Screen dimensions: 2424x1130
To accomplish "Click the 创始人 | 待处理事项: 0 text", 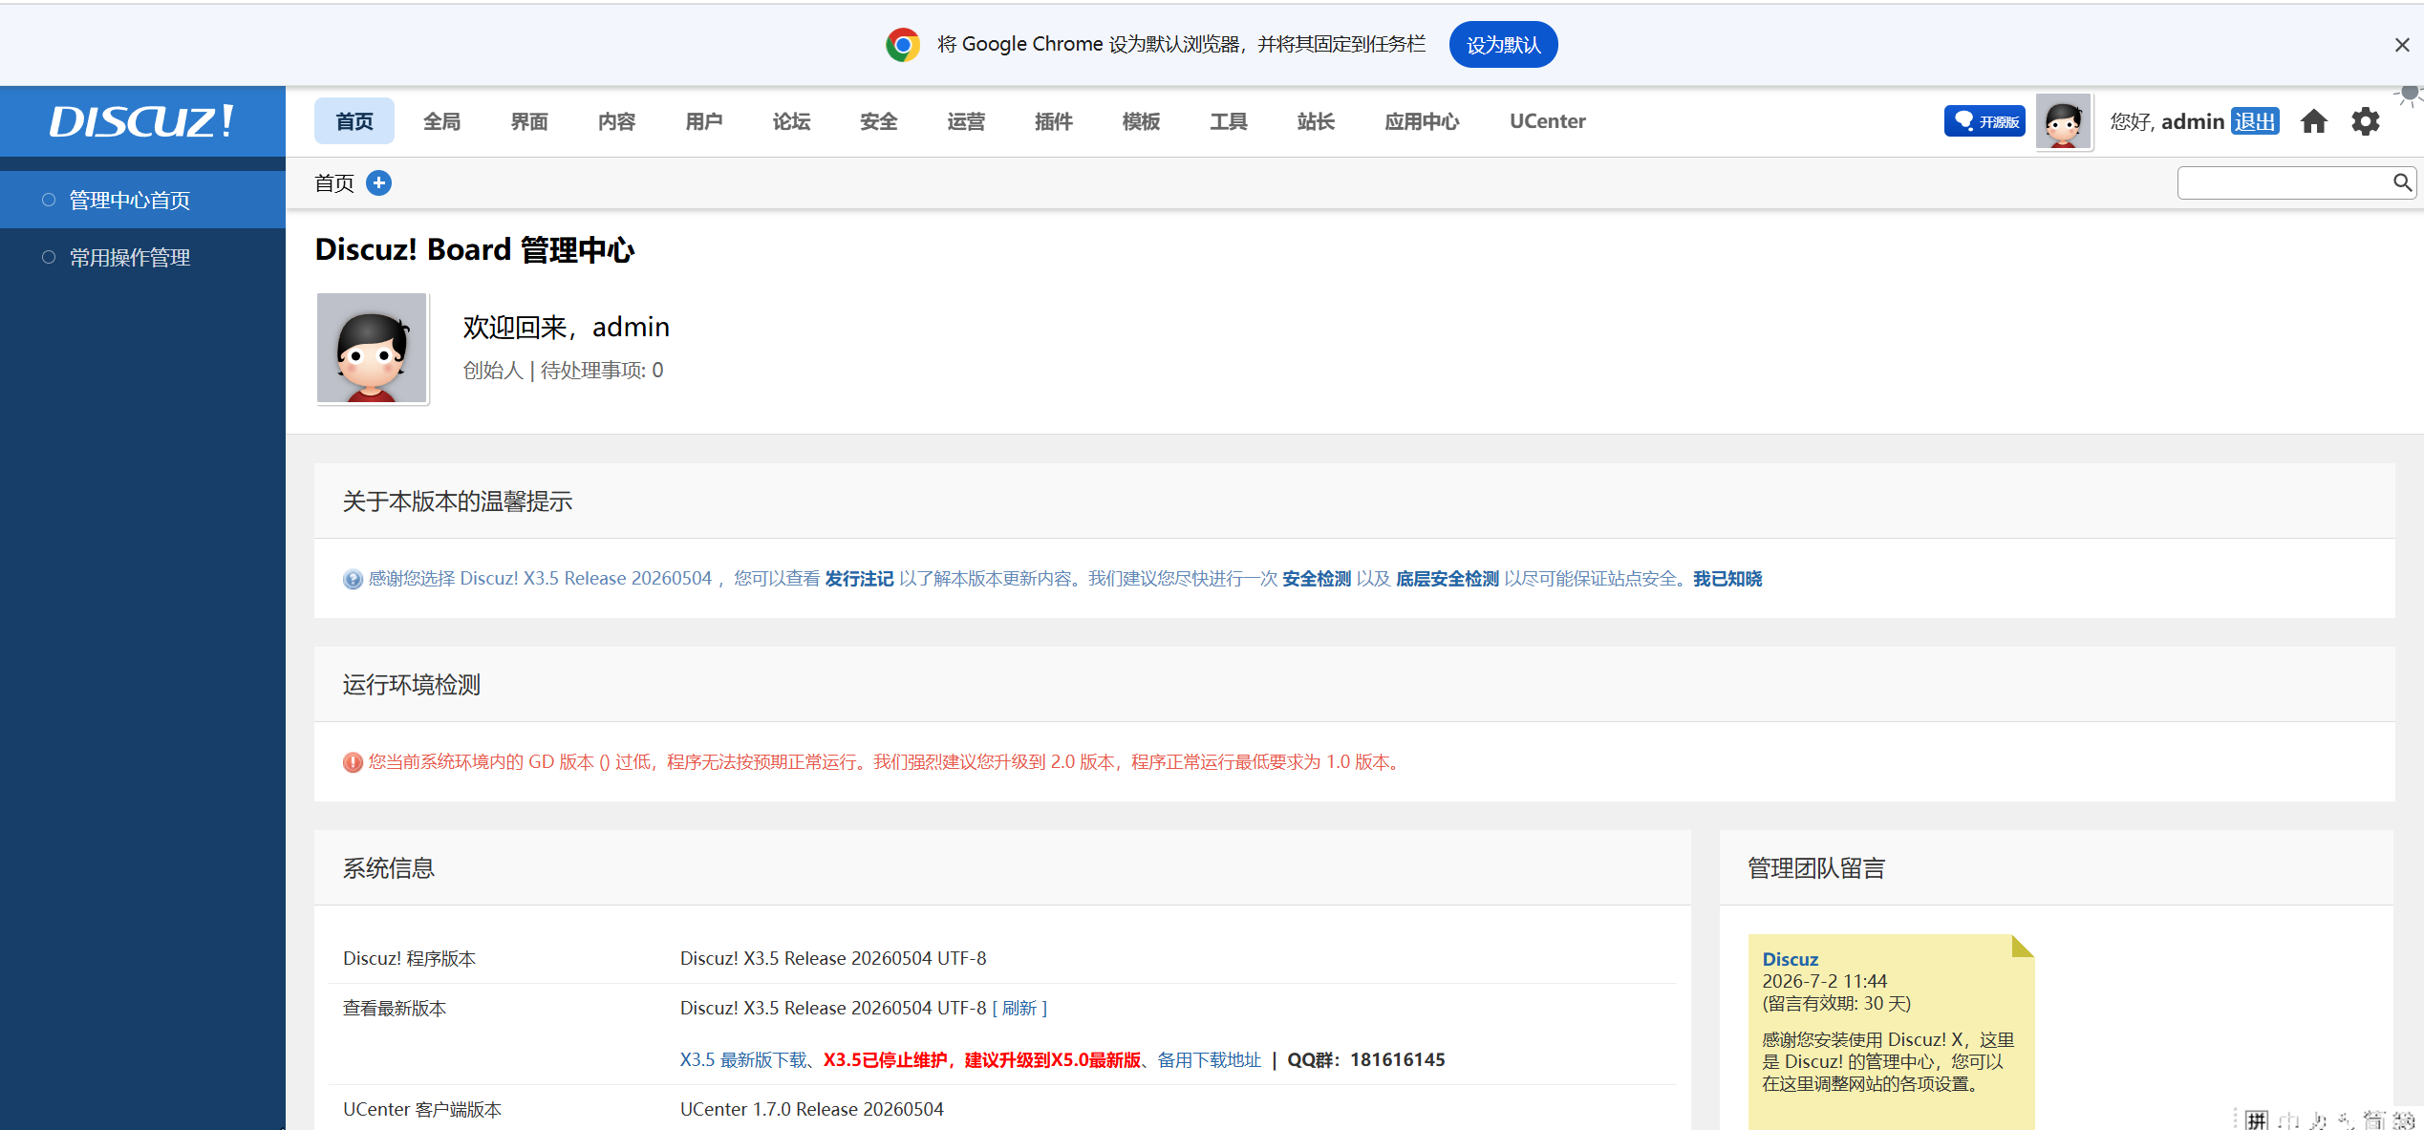I will click(563, 371).
